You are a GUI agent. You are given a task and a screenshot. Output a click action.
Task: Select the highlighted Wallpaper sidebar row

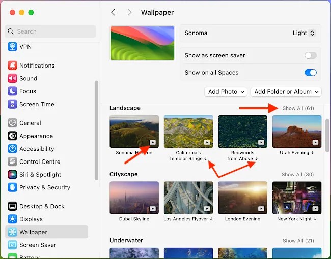pos(46,232)
